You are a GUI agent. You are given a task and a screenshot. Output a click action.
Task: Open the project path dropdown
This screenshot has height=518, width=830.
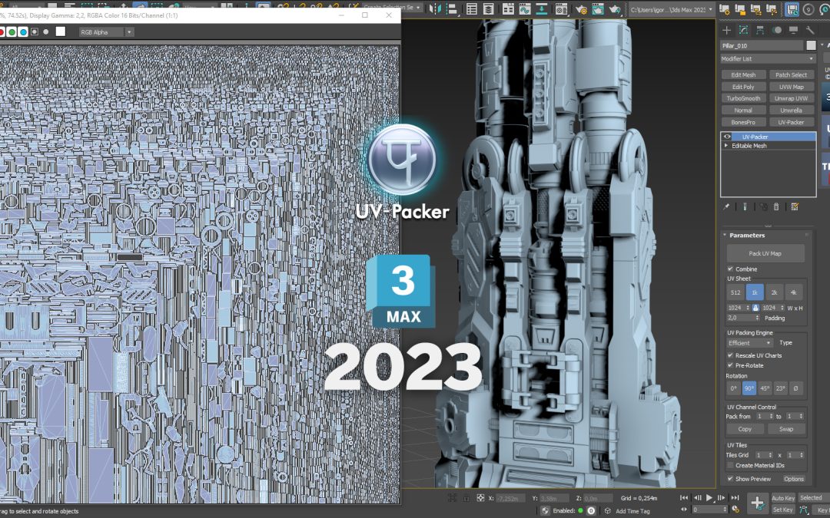pos(671,9)
